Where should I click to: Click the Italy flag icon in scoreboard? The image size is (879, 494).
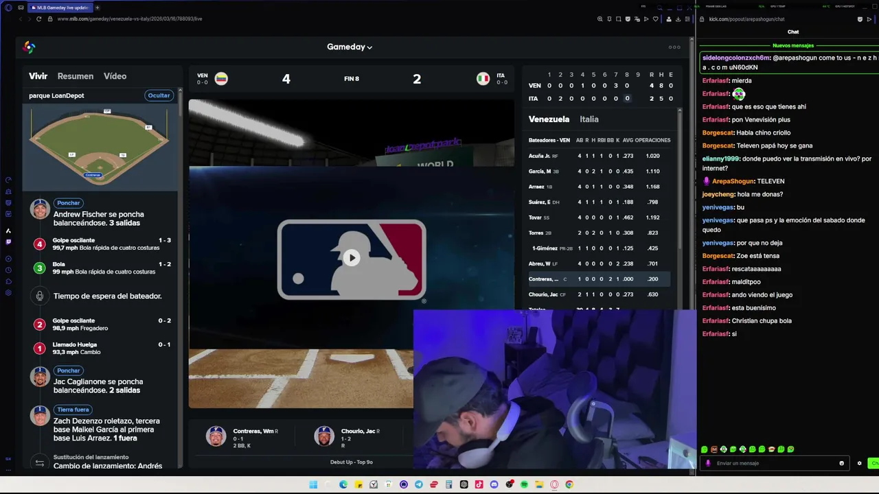pyautogui.click(x=483, y=78)
